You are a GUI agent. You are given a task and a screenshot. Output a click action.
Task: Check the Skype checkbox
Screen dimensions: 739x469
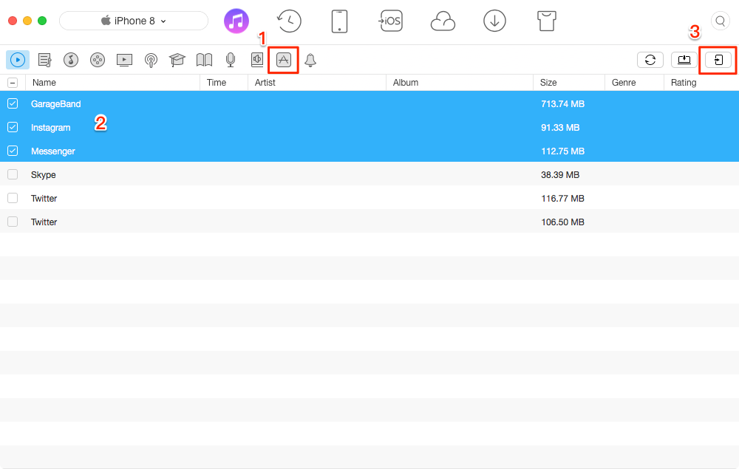pos(13,174)
